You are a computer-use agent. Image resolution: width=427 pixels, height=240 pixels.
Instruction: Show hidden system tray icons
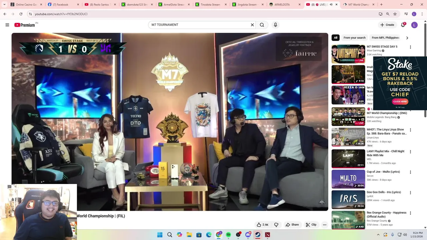pos(378,235)
